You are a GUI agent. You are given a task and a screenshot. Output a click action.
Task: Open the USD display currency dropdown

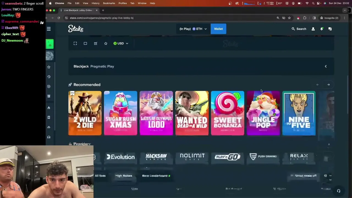(x=121, y=43)
